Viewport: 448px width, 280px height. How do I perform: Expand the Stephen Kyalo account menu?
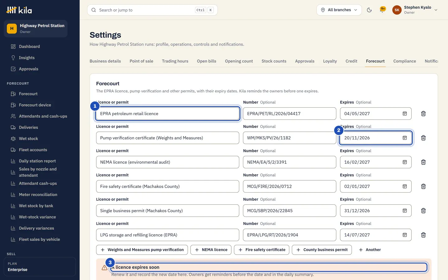(x=415, y=10)
